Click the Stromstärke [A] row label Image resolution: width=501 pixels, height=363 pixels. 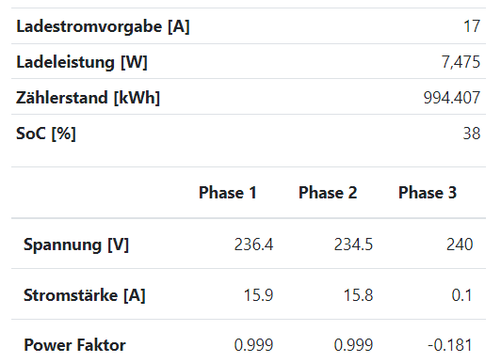[x=85, y=295]
